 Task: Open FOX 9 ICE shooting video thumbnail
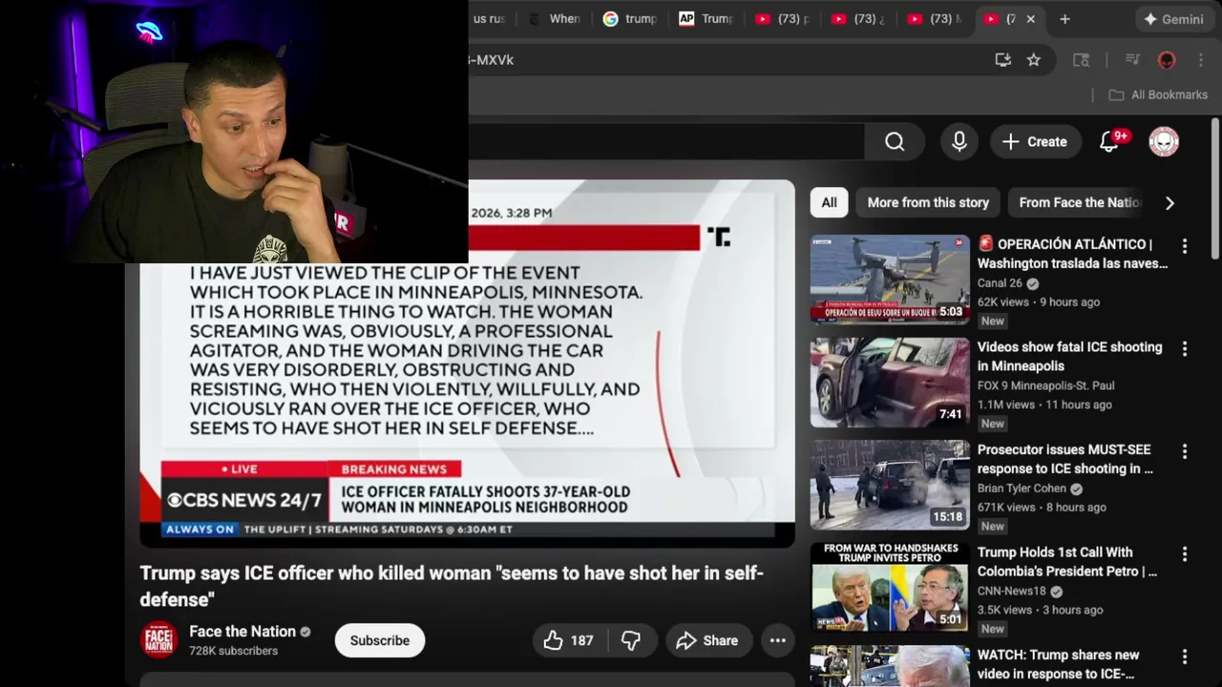point(890,382)
